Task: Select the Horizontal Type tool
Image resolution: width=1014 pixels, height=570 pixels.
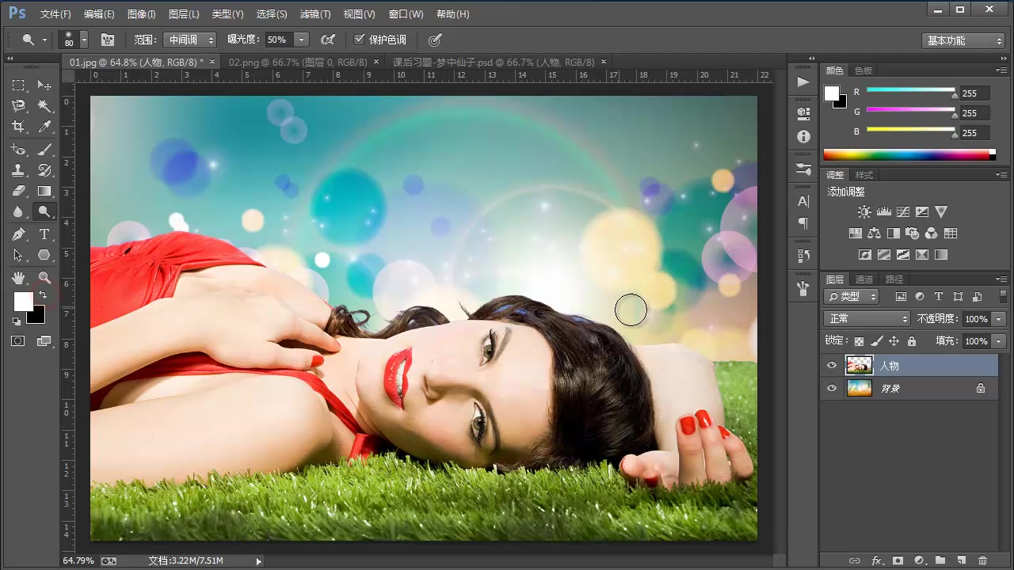Action: (x=44, y=234)
